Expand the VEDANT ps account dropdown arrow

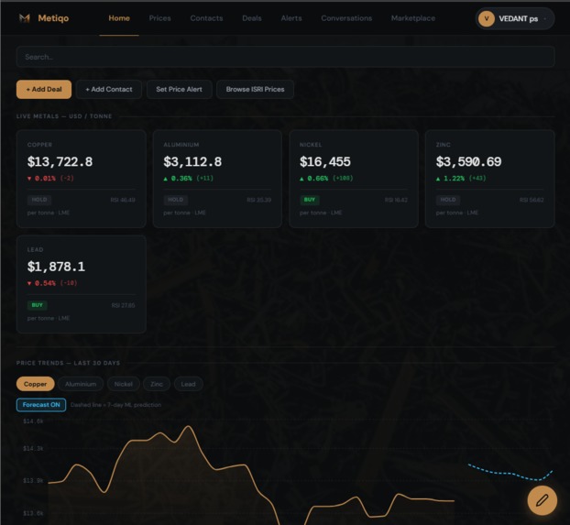[545, 18]
